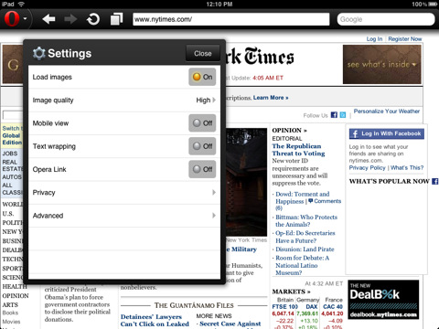Open Bittman: Who Protects the Animals?
The width and height of the screenshot is (439, 329).
[x=306, y=221]
